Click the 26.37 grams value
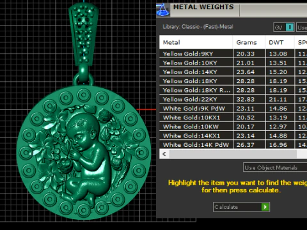Image resolution: width=307 pixels, height=230 pixels. click(x=246, y=145)
